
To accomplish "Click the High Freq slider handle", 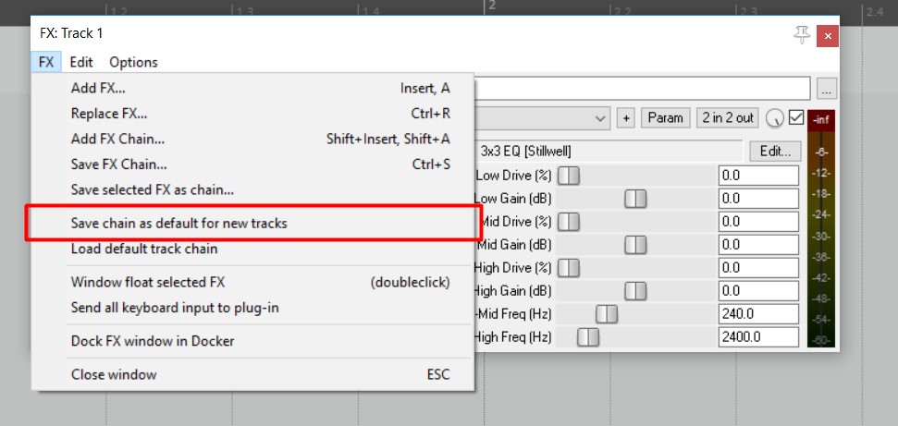I will pos(587,337).
